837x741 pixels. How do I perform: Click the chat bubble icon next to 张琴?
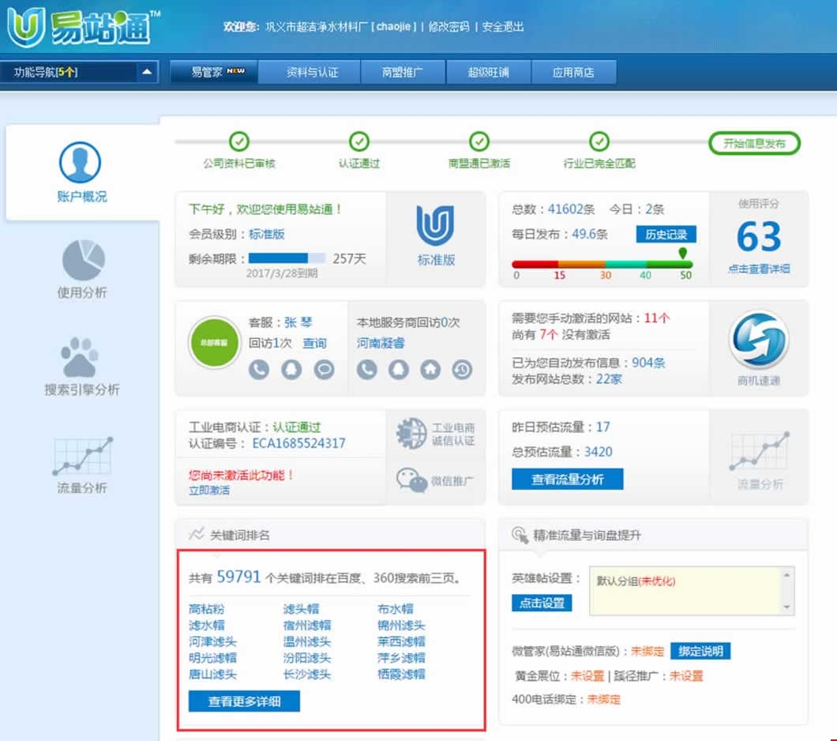click(324, 369)
